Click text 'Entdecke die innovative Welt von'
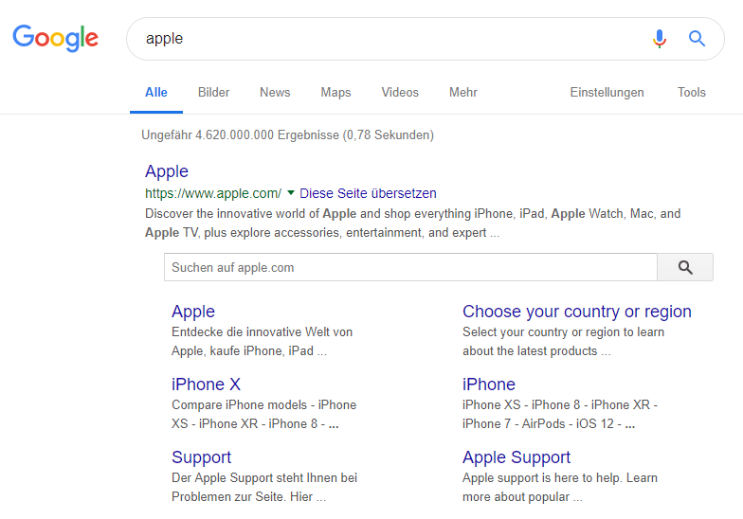Image resolution: width=743 pixels, height=519 pixels. tap(262, 331)
